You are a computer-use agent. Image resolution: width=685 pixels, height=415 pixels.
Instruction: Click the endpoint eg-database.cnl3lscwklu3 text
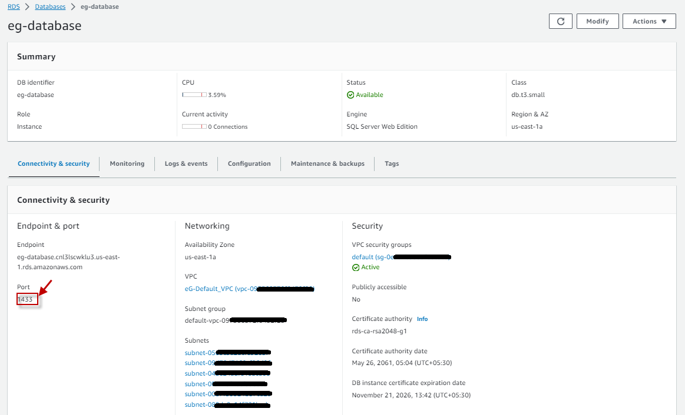pyautogui.click(x=68, y=262)
